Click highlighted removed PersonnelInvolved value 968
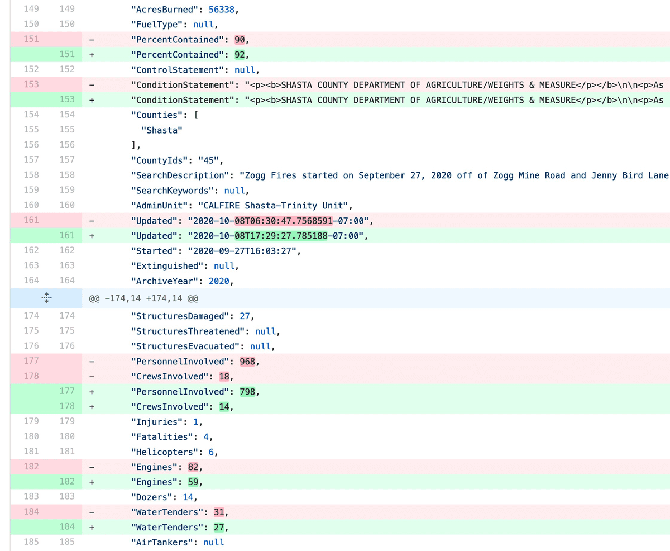The width and height of the screenshot is (670, 551). click(247, 361)
